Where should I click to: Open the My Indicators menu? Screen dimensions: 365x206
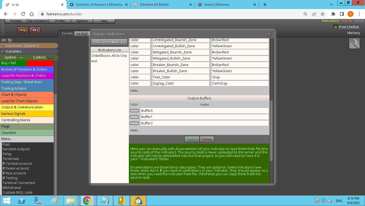coord(38,21)
